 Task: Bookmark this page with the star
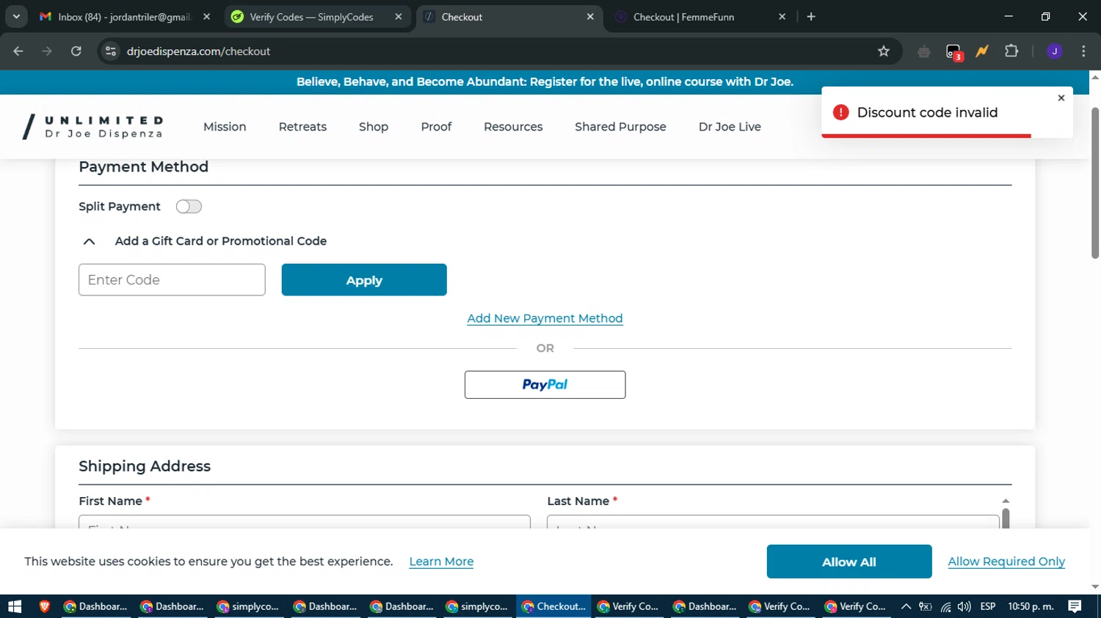pos(884,51)
